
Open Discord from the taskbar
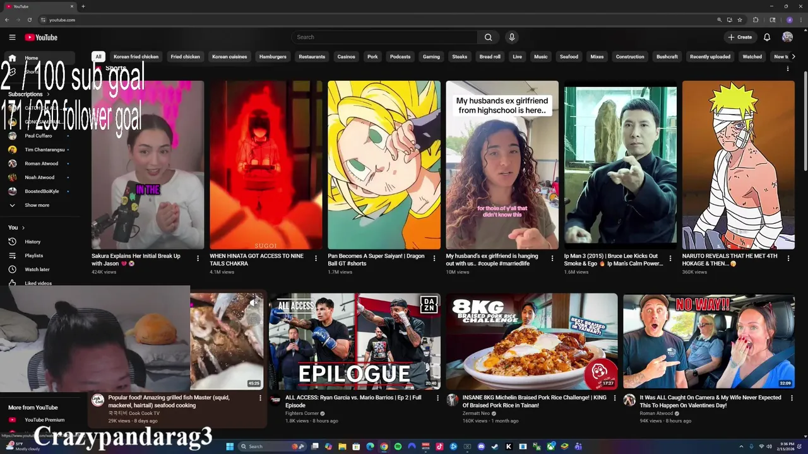[x=481, y=446]
